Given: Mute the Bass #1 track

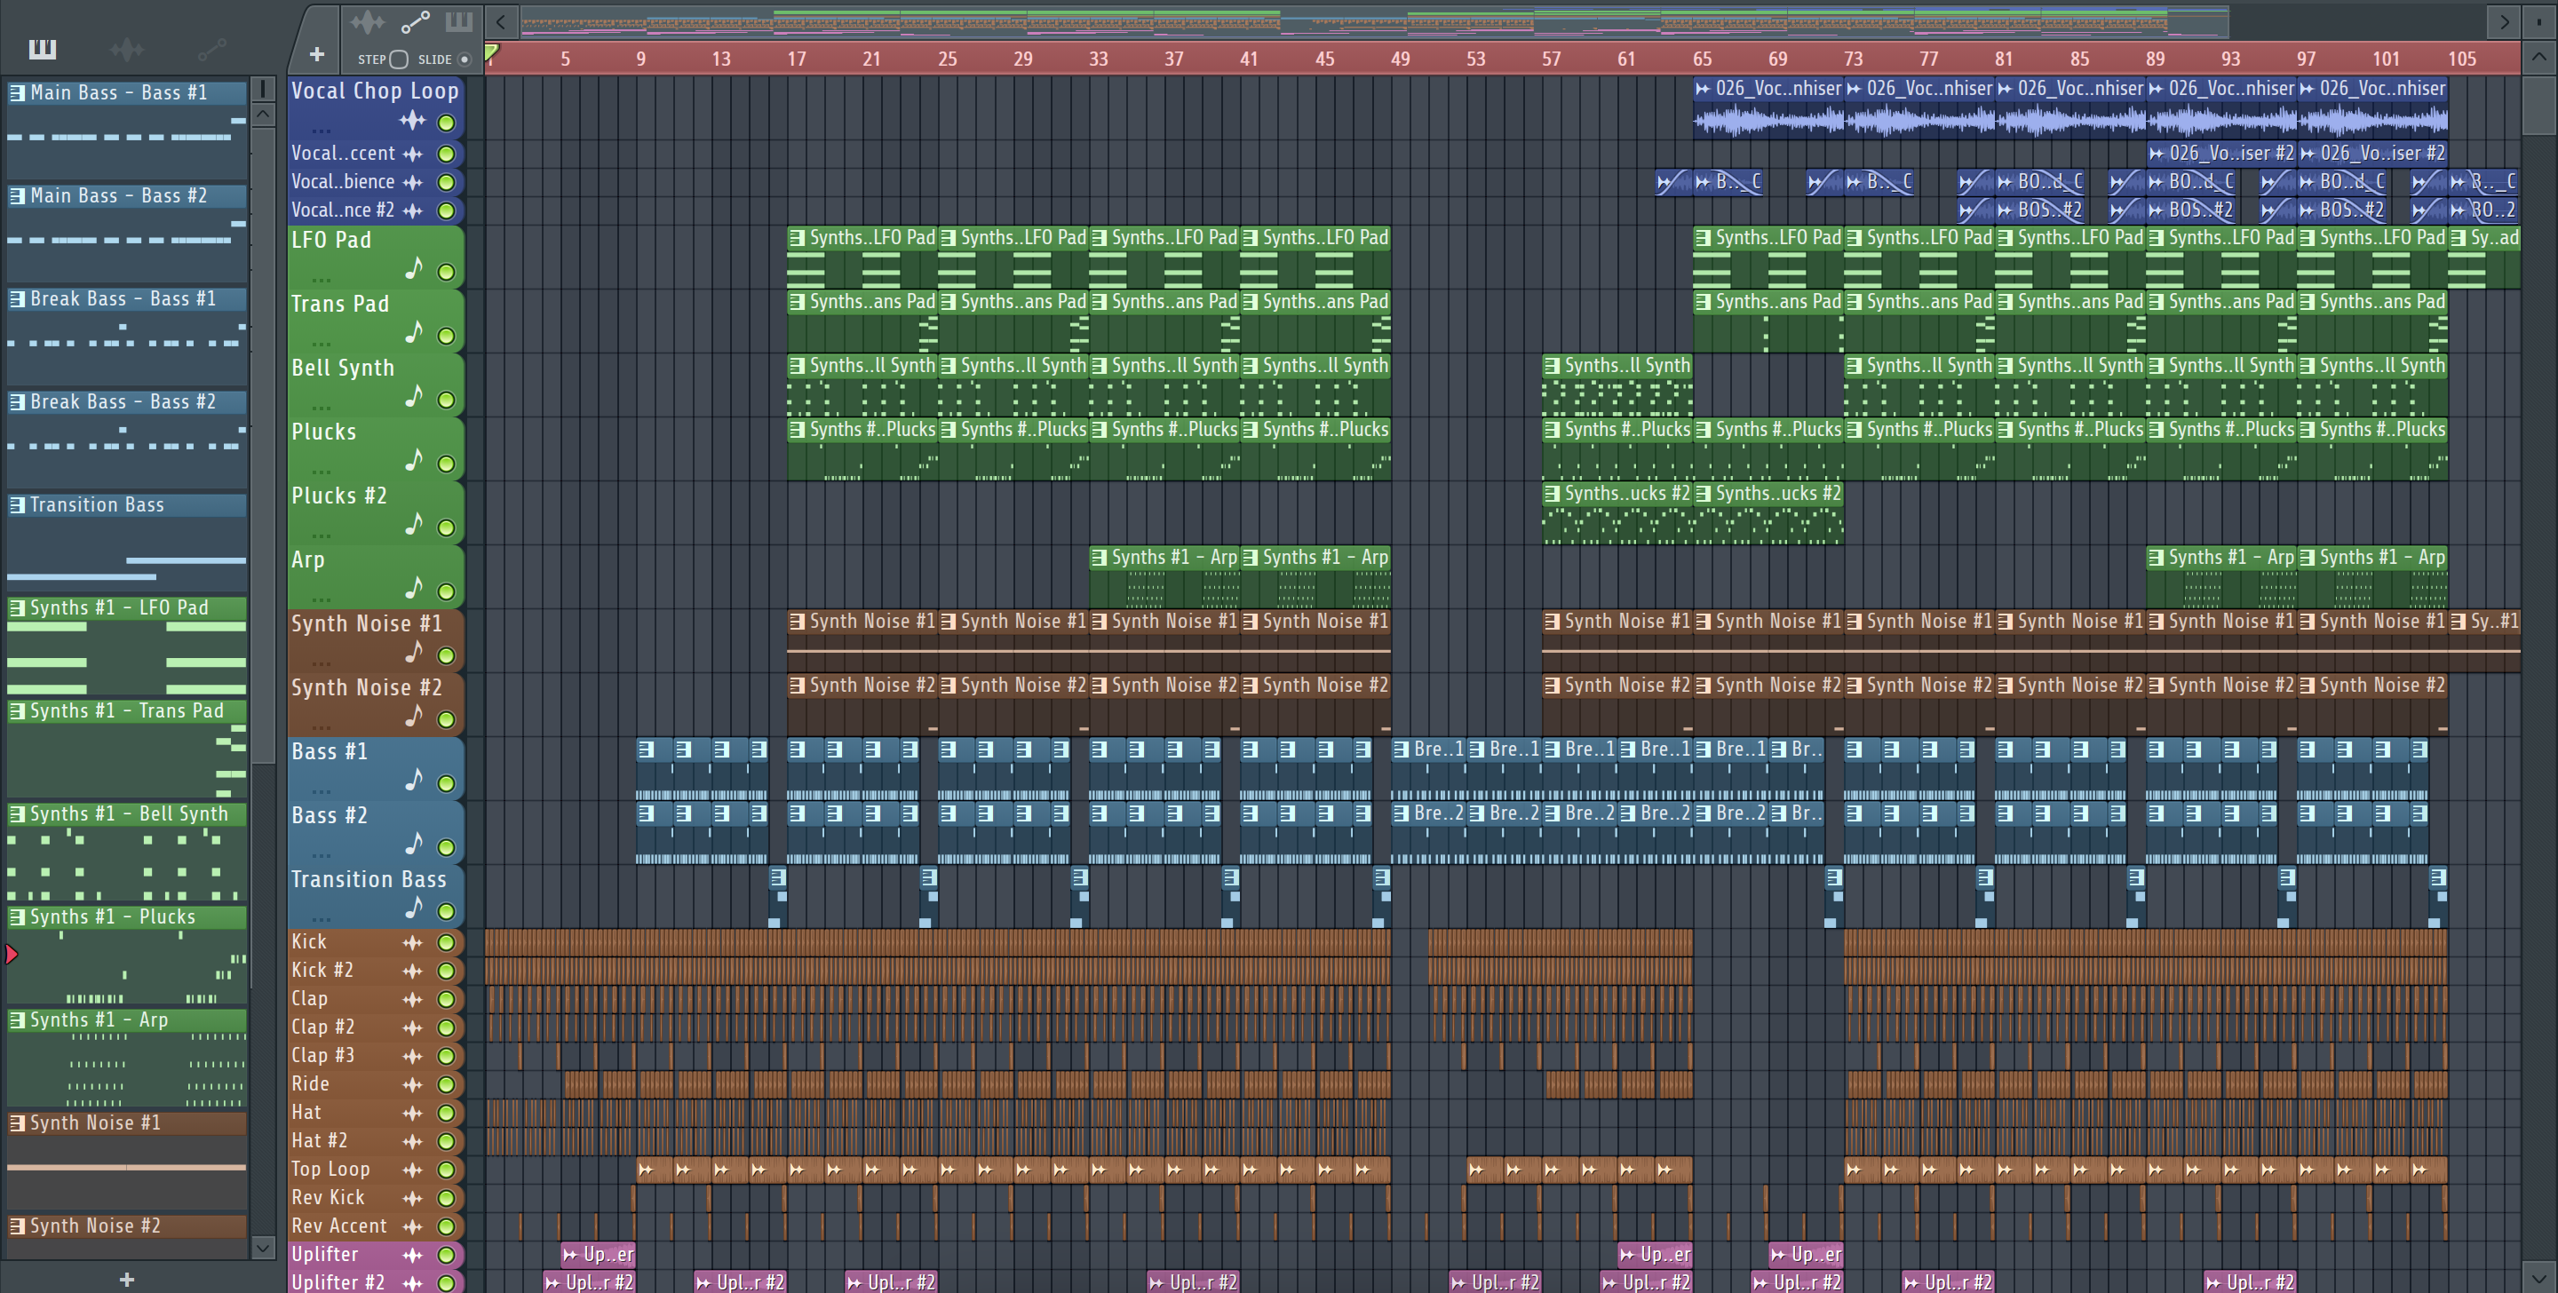Looking at the screenshot, I should (447, 783).
